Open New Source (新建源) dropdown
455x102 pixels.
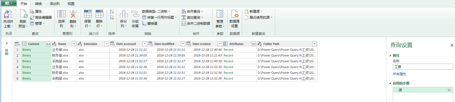pos(253,12)
